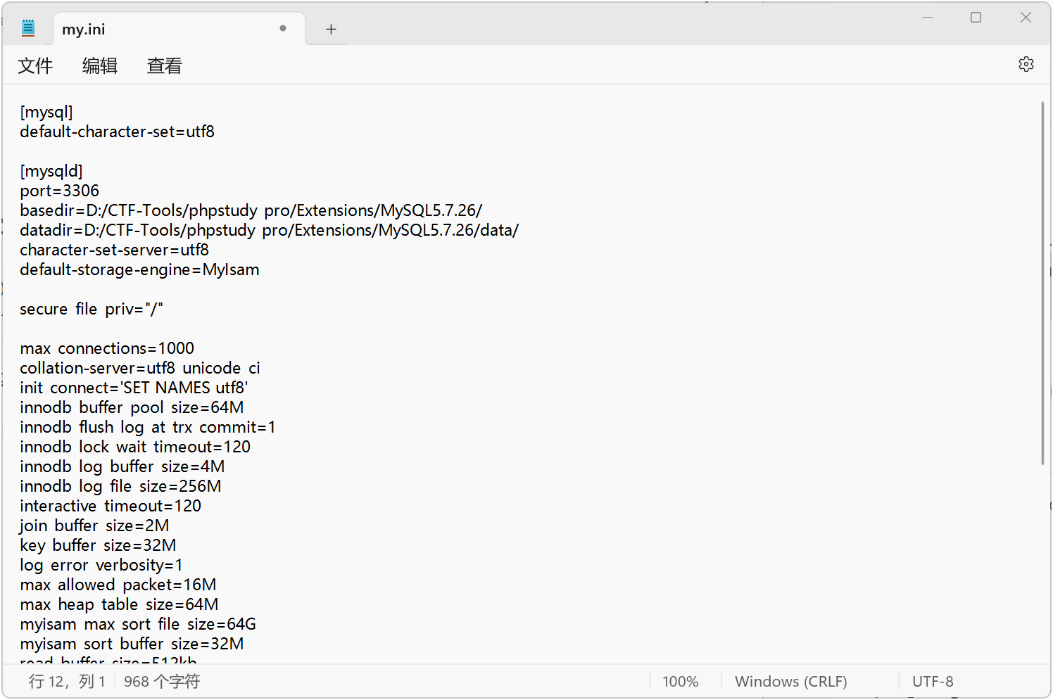Add a new tab with the plus button
Viewport: 1053px width, 700px height.
tap(331, 29)
